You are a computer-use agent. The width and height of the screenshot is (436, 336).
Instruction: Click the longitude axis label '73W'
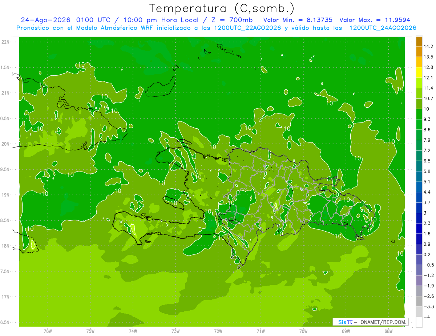tap(175, 331)
